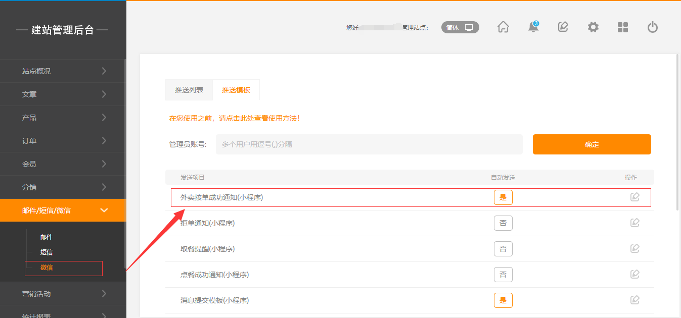Go to the home page icon
681x318 pixels.
click(x=503, y=27)
